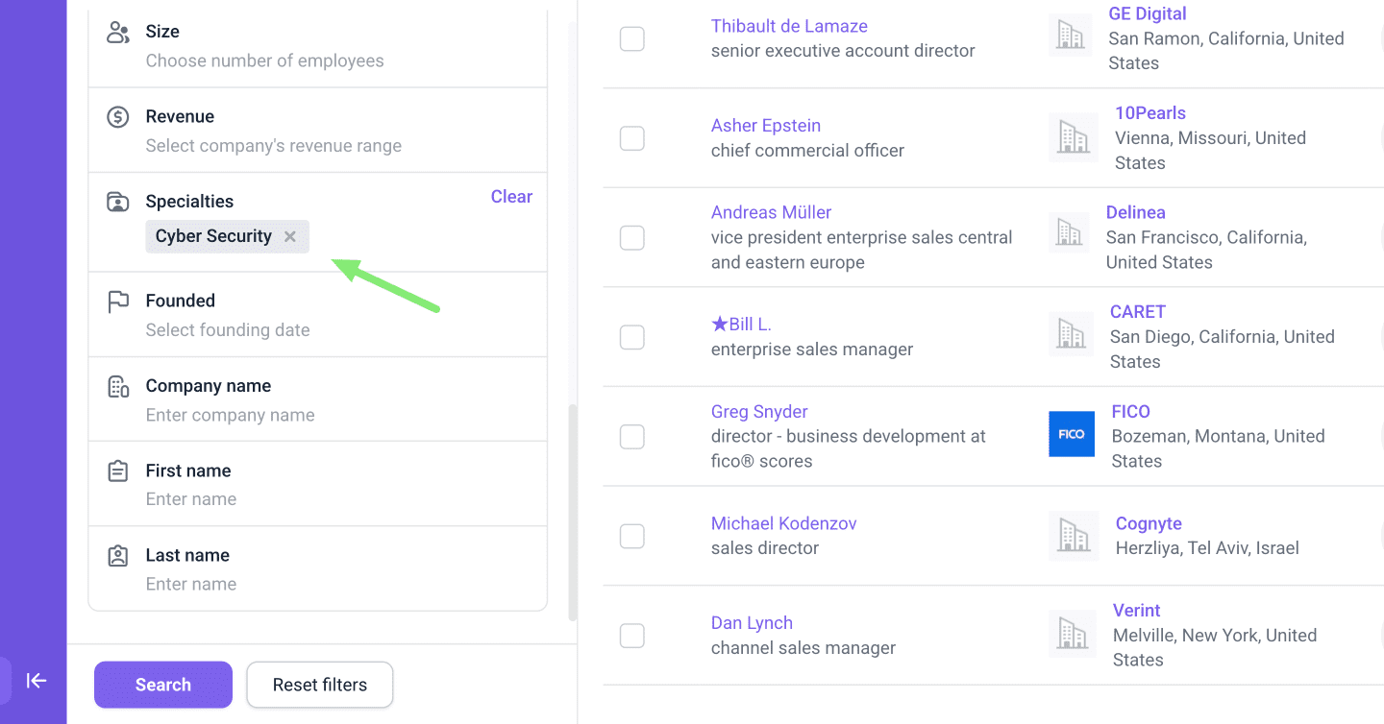Click the FICO company logo

coord(1072,434)
